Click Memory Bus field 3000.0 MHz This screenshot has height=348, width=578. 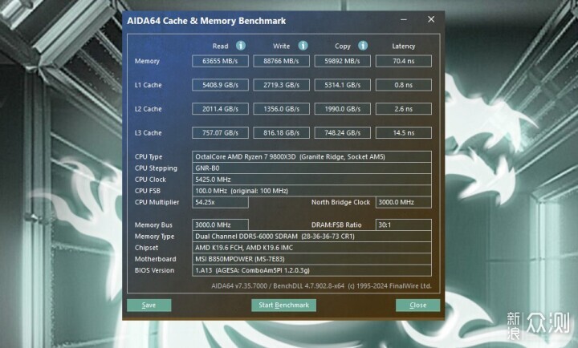point(220,225)
